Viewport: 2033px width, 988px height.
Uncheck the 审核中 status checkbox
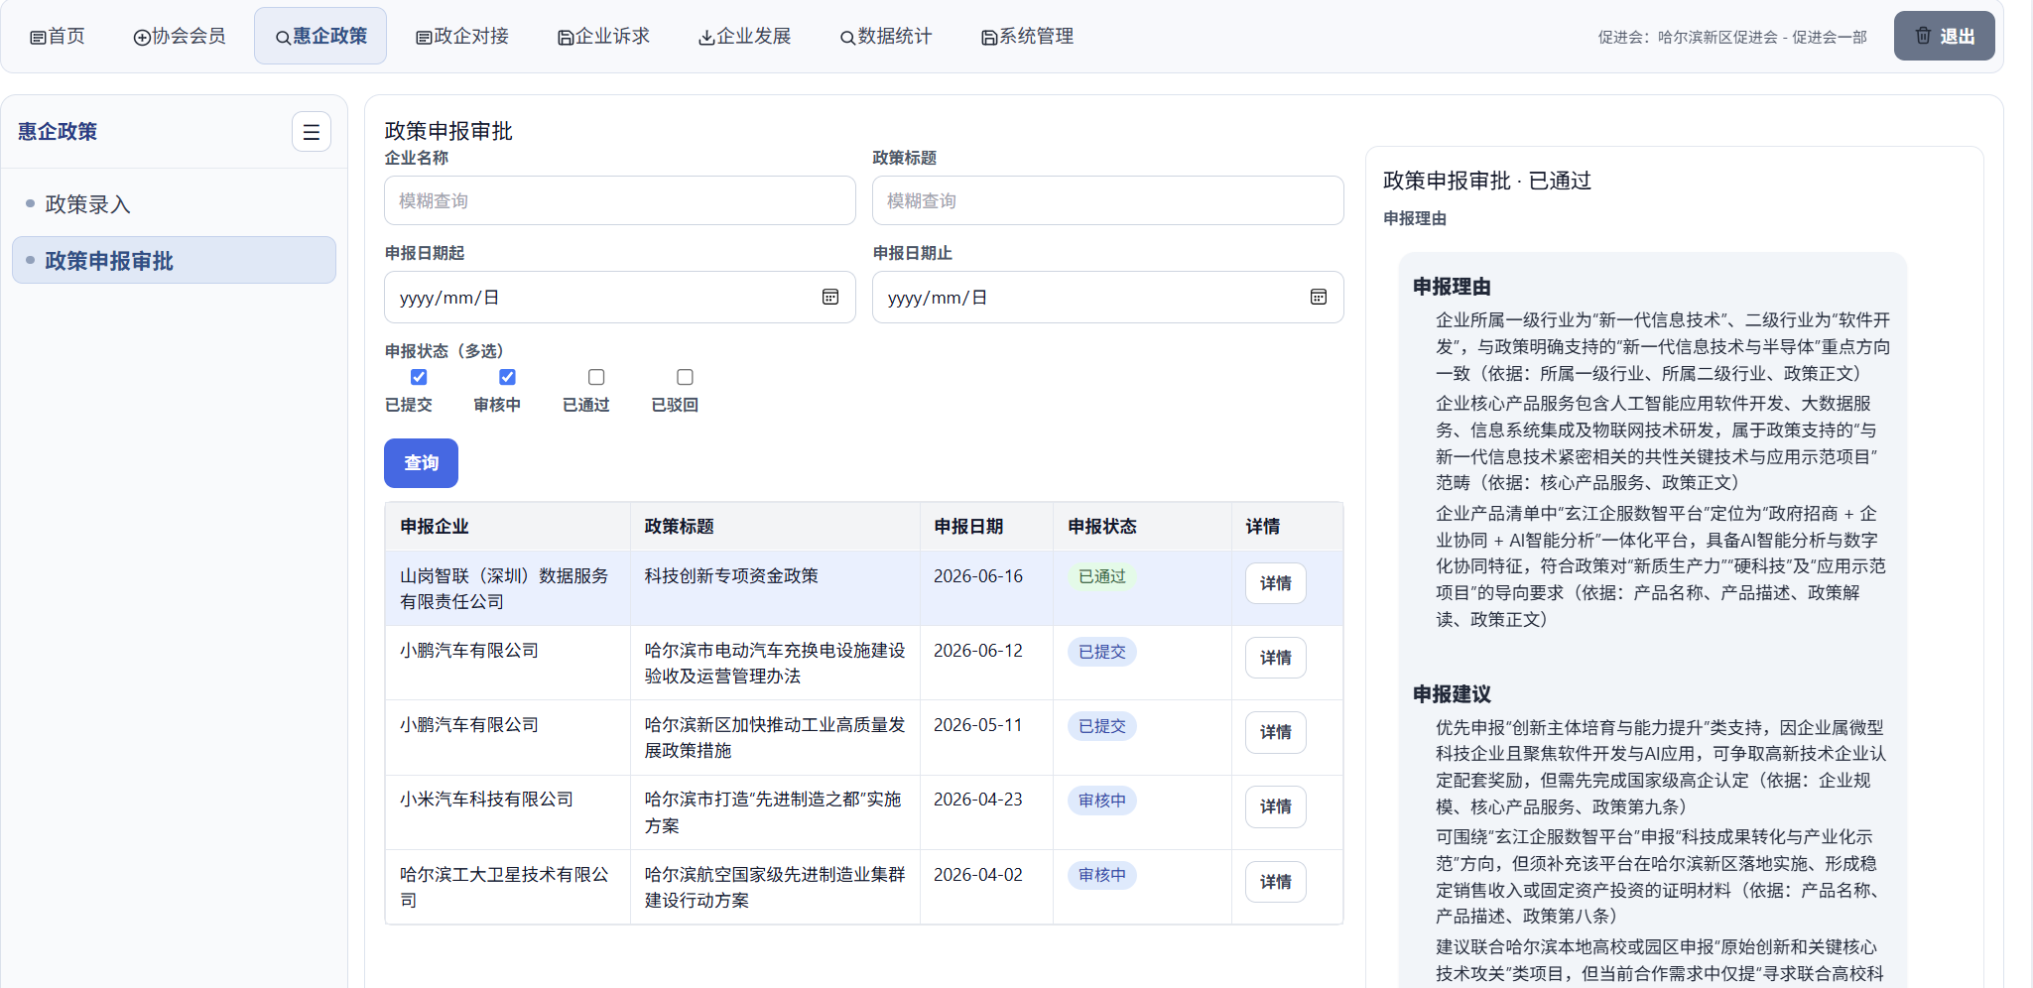coord(507,377)
